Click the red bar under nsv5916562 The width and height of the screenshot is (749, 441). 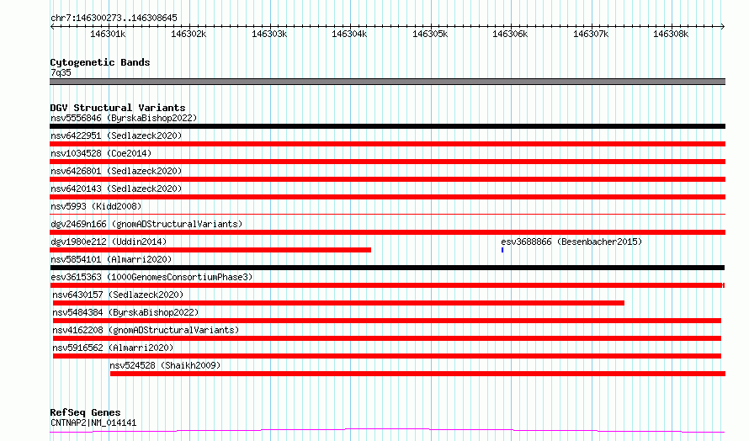tap(387, 356)
